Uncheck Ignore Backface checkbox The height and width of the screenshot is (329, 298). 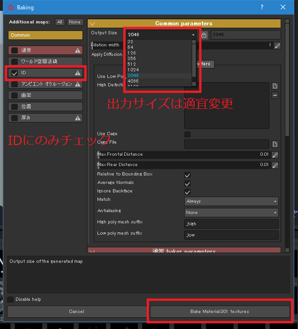(x=187, y=192)
